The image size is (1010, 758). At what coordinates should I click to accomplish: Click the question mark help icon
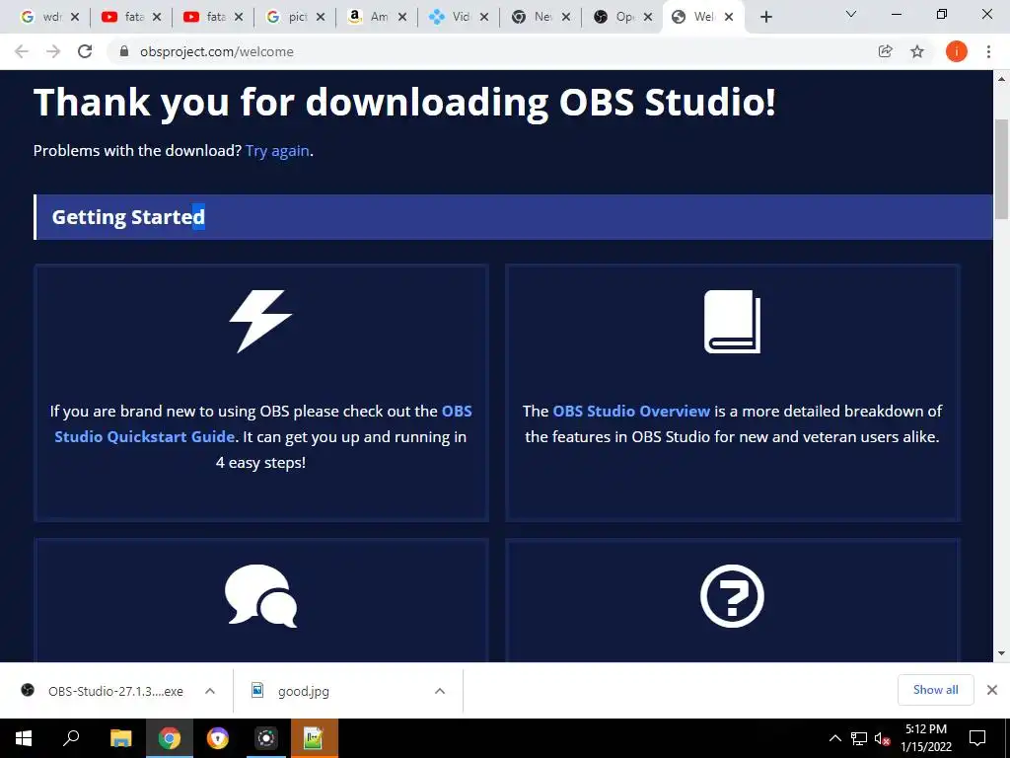[732, 595]
